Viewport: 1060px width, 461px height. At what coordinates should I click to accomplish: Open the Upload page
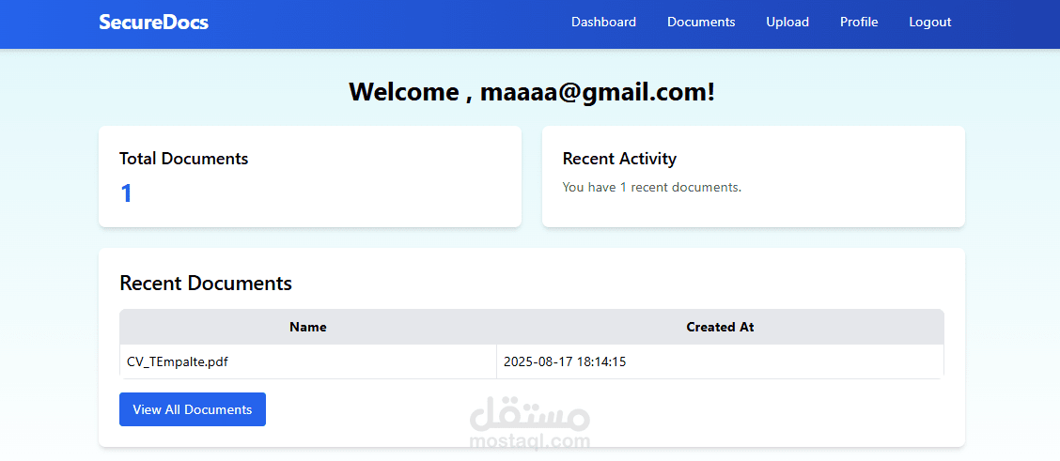[787, 23]
